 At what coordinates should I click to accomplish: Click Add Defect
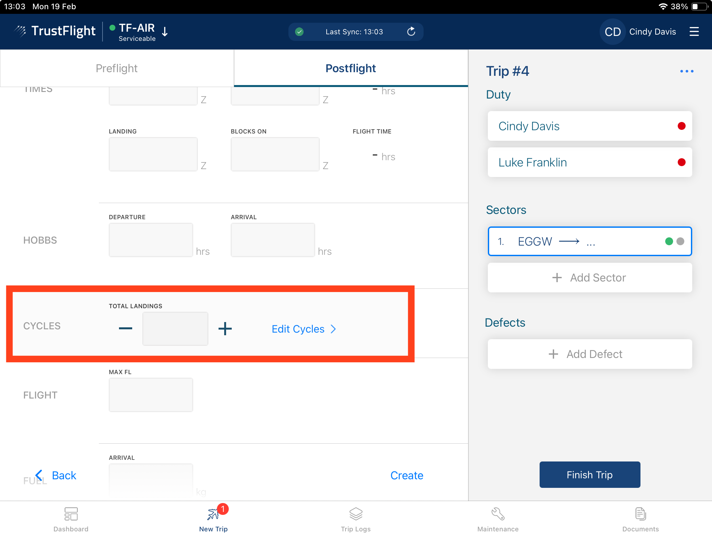click(x=590, y=354)
